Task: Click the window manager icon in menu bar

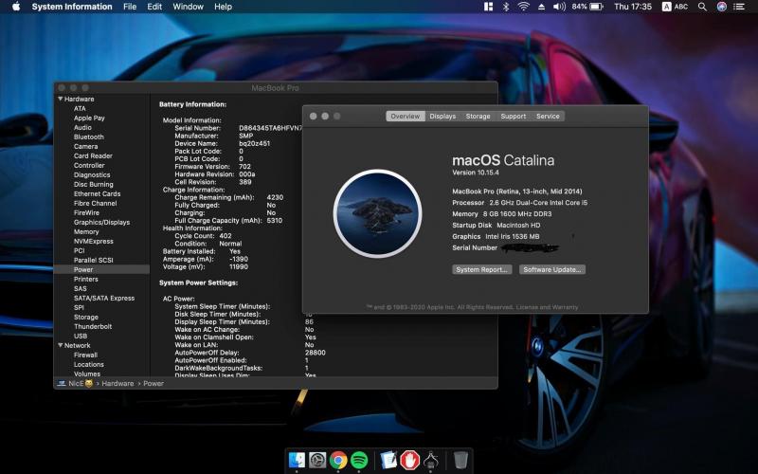Action: (x=488, y=7)
